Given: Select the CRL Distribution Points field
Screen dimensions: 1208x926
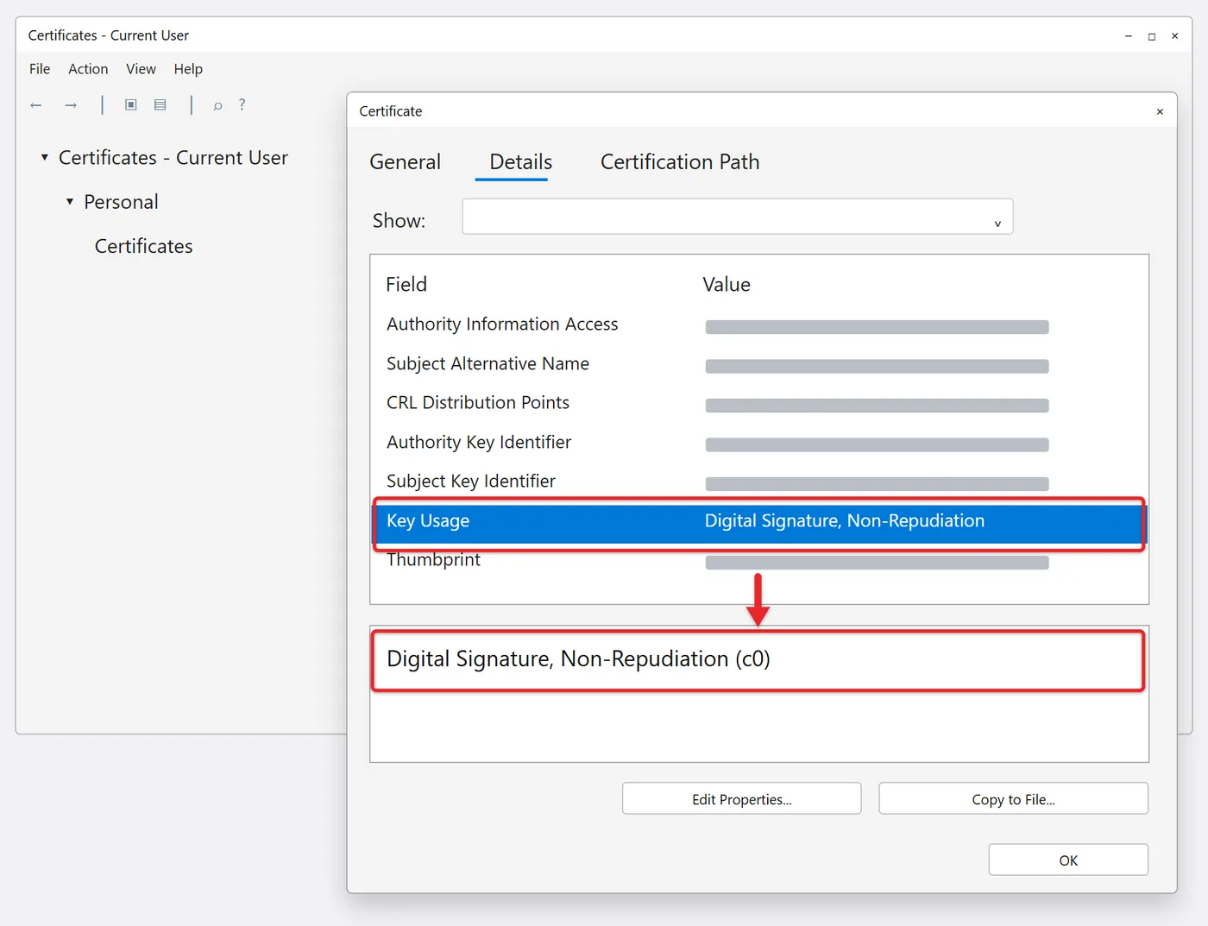Looking at the screenshot, I should (478, 403).
